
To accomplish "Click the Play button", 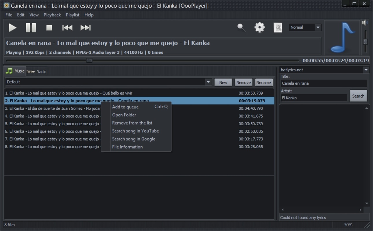I will tap(12, 28).
